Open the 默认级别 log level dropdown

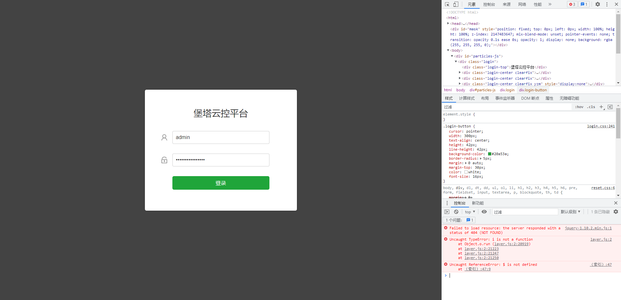pos(571,212)
